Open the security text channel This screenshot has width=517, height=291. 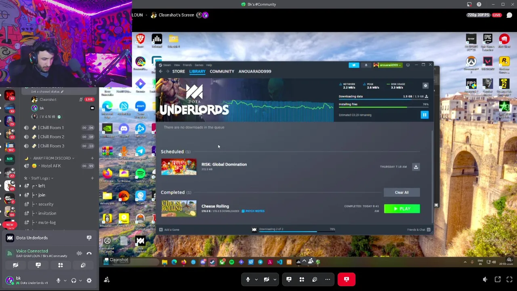click(x=59, y=205)
